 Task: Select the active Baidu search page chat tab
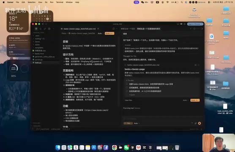pyautogui.click(x=149, y=29)
